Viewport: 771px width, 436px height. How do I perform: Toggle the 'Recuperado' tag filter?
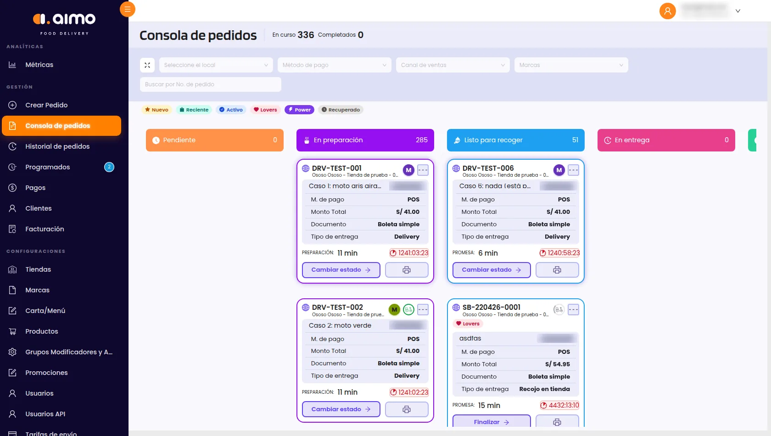pyautogui.click(x=341, y=110)
